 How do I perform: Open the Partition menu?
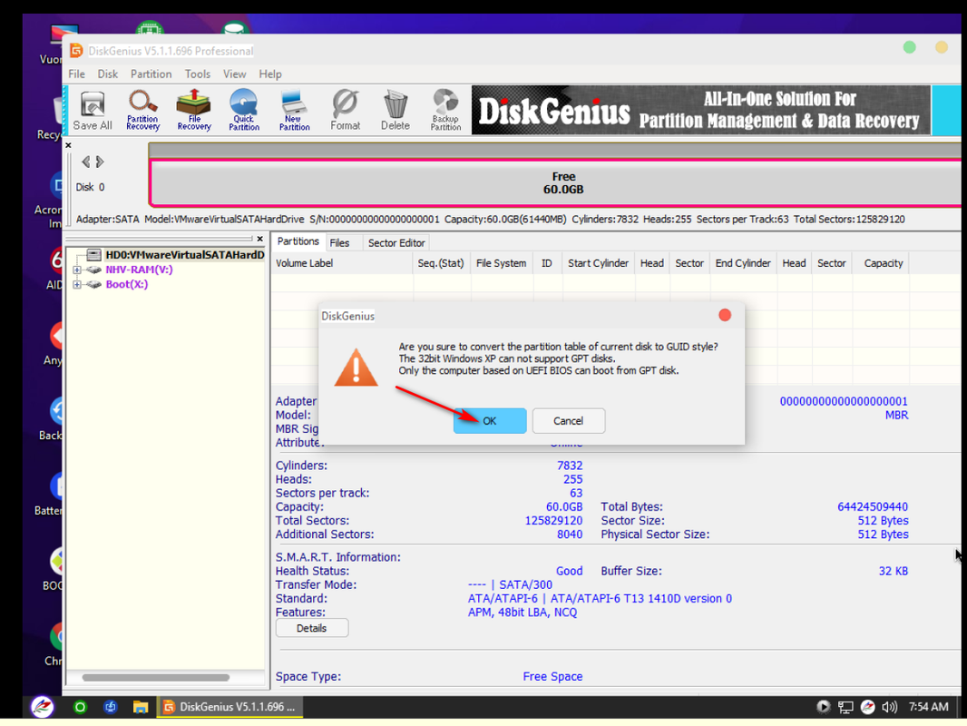tap(151, 74)
